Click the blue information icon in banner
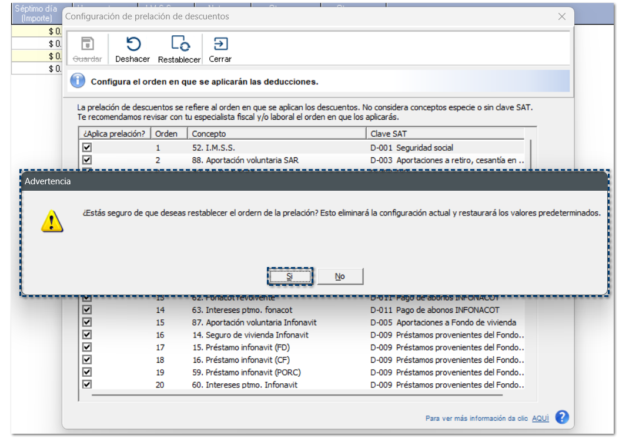Screen dimensions: 619x439 (x=78, y=81)
